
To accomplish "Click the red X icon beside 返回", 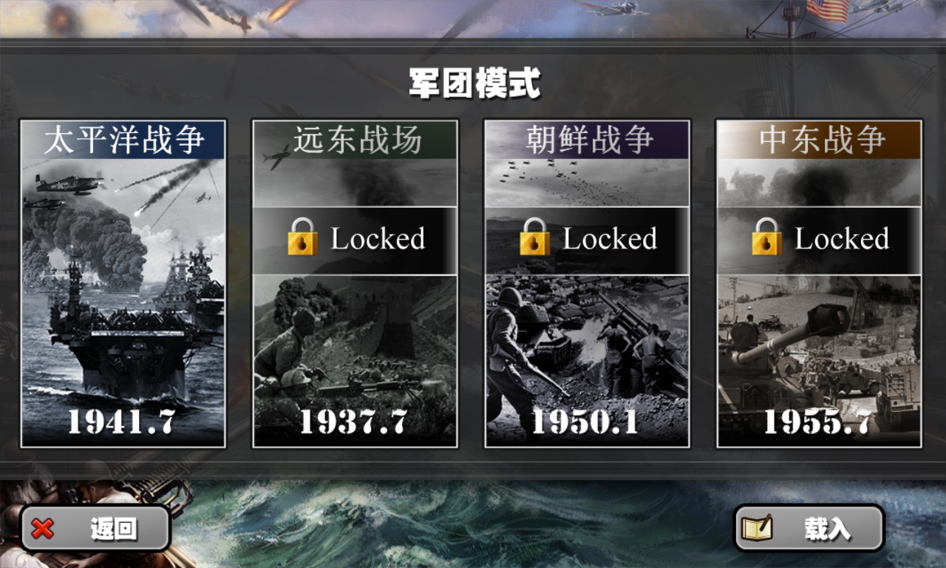I will click(44, 529).
